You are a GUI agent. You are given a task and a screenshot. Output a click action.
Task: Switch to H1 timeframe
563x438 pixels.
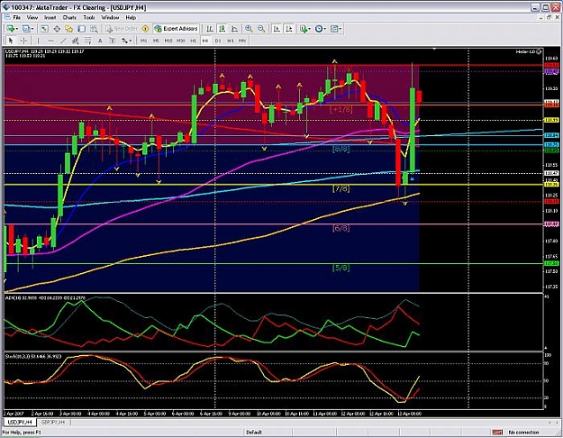193,41
